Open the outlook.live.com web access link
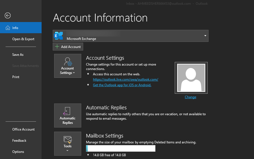254x159 pixels. point(126,79)
